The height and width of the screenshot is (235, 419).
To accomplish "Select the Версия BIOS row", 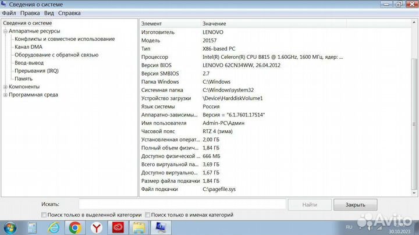I will [x=275, y=65].
